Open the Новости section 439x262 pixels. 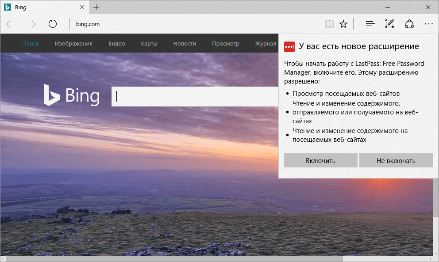pos(185,43)
